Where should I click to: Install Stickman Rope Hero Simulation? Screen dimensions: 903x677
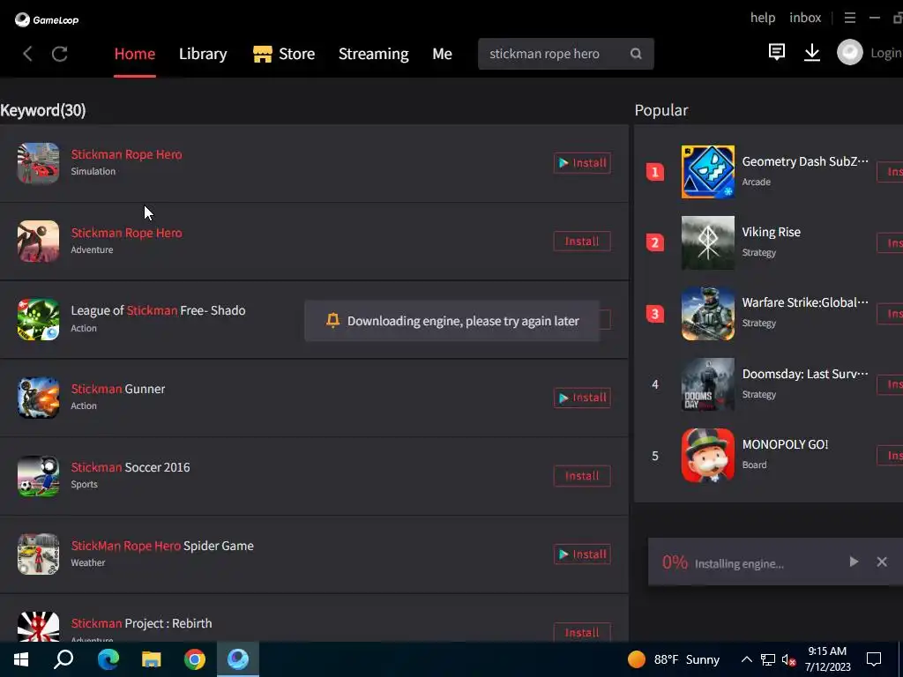[582, 163]
